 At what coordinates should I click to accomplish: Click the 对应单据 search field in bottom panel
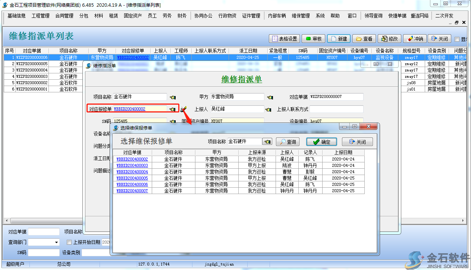(x=44, y=232)
